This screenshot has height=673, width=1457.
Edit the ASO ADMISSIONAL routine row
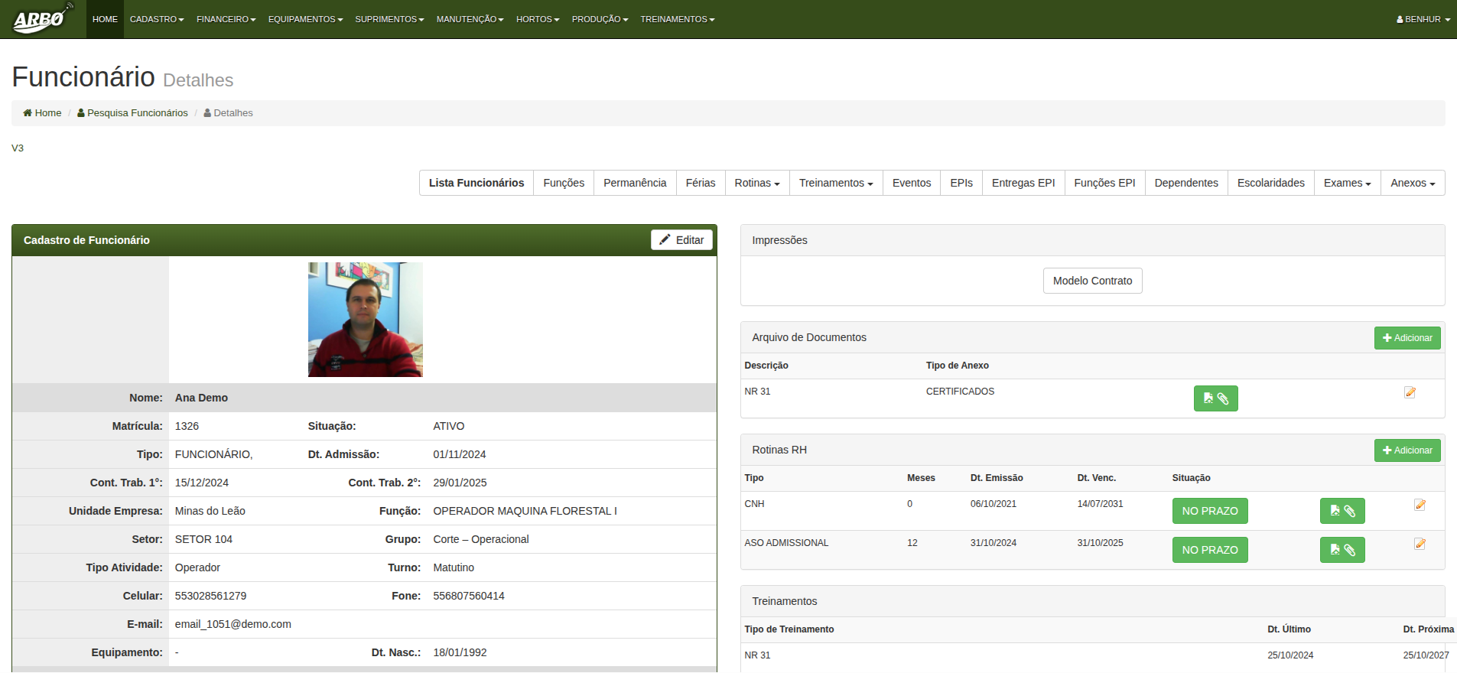pyautogui.click(x=1420, y=544)
